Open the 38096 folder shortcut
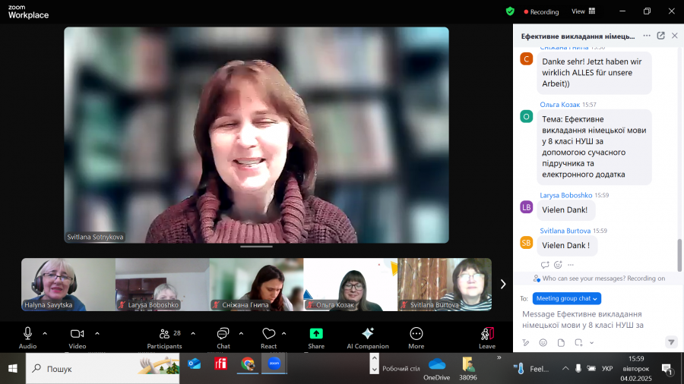 pos(468,368)
